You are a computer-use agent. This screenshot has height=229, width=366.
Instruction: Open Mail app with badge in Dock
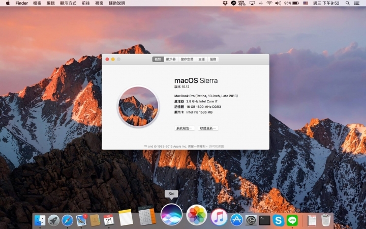click(x=81, y=220)
